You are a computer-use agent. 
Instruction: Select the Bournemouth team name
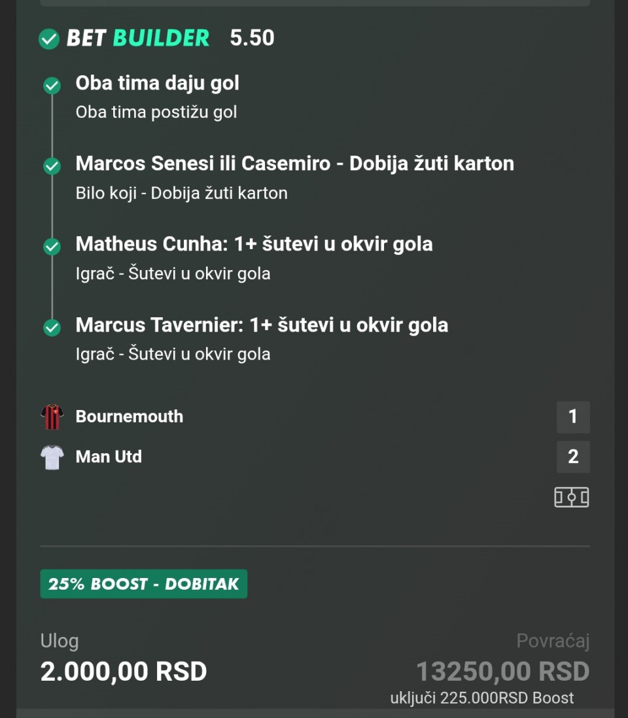pyautogui.click(x=130, y=417)
